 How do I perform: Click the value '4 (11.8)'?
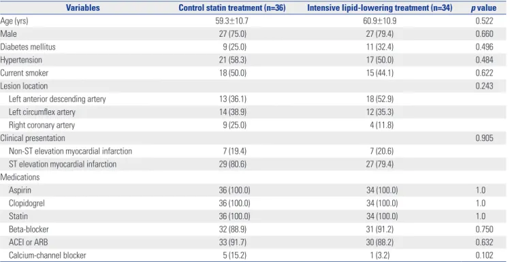point(381,125)
